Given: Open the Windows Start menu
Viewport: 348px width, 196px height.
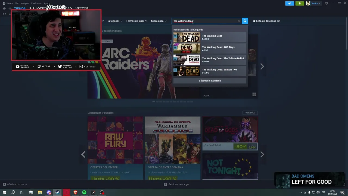Looking at the screenshot, I should [4, 192].
